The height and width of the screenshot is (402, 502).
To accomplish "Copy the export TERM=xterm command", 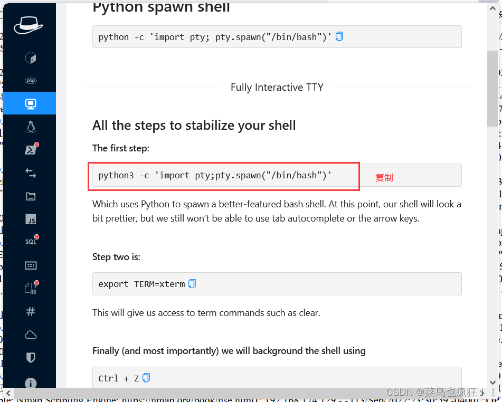I will tap(192, 284).
